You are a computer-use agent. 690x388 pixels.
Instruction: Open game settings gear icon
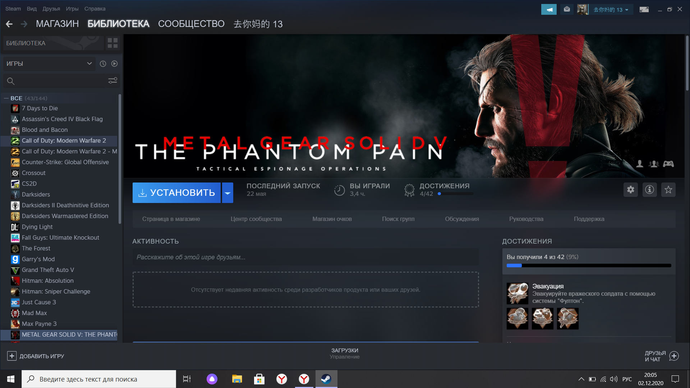pos(631,190)
